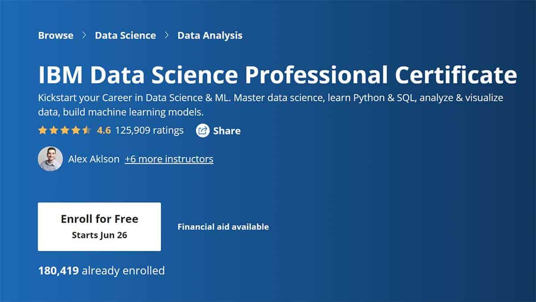This screenshot has height=302, width=536.
Task: Click the first gold rating star
Action: click(x=42, y=130)
